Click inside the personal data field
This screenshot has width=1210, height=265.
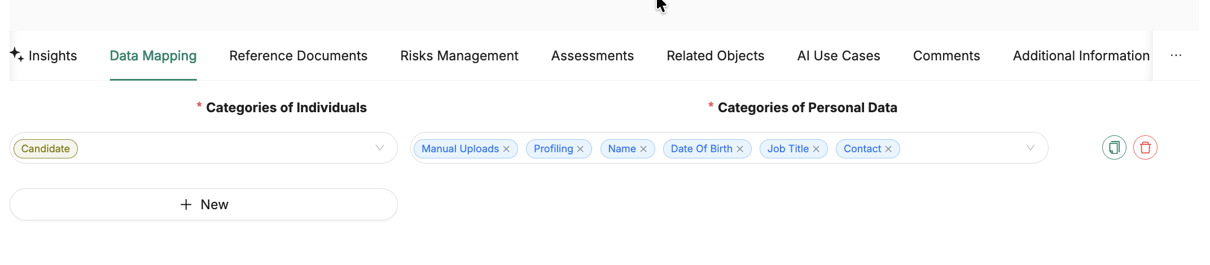[x=959, y=148]
